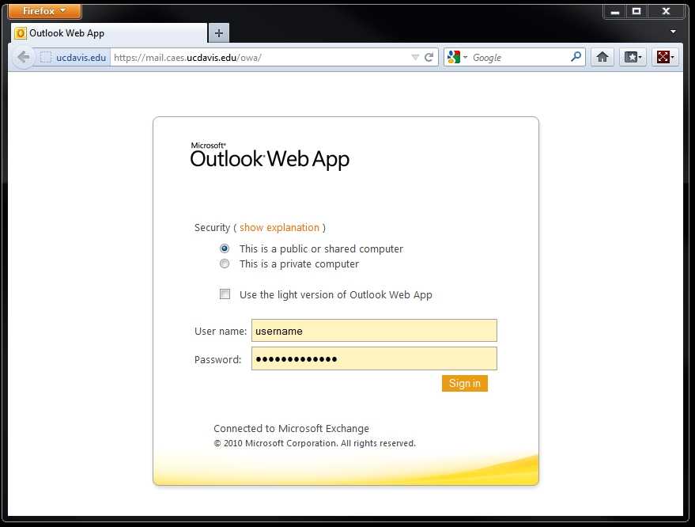Open the Firefox application menu button
This screenshot has height=527, width=695.
point(45,10)
